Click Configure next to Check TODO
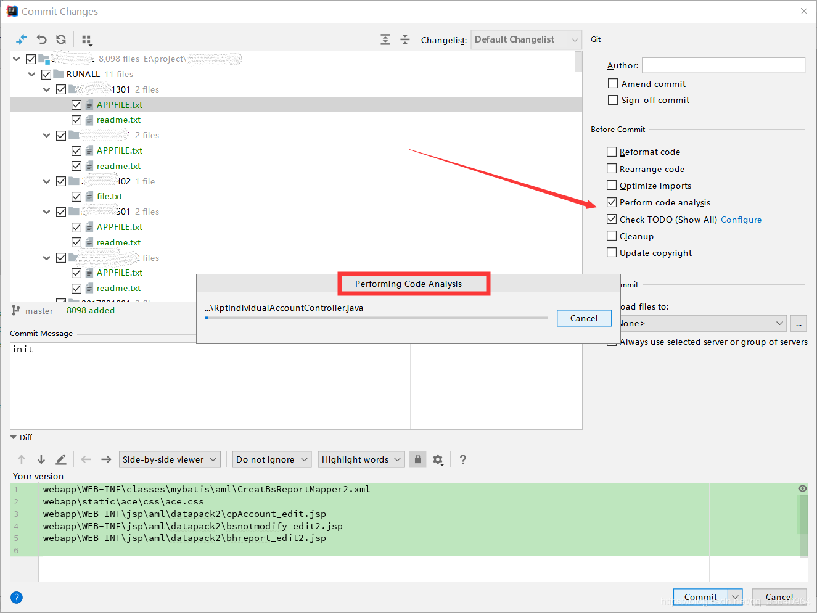 click(x=741, y=219)
